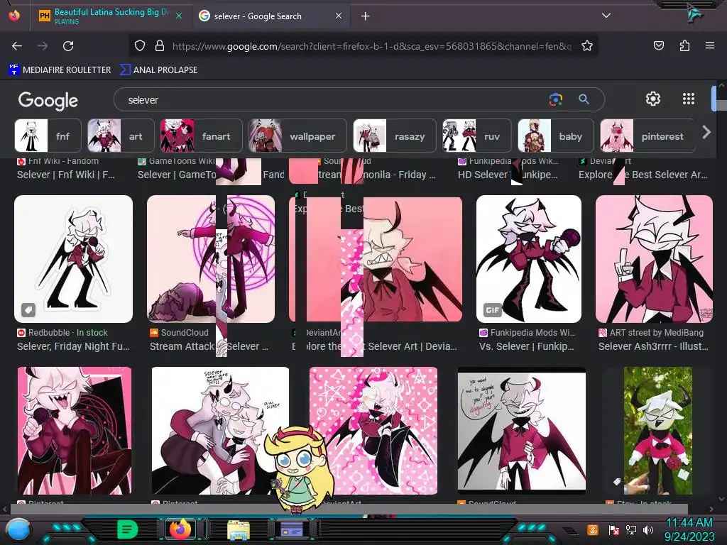Click the horizontal scrollbar at page bottom
Viewport: 727px width, 545px height.
click(x=349, y=509)
